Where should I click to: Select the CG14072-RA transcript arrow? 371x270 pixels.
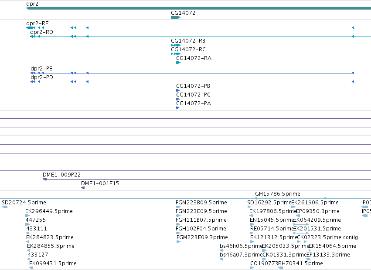point(178,63)
